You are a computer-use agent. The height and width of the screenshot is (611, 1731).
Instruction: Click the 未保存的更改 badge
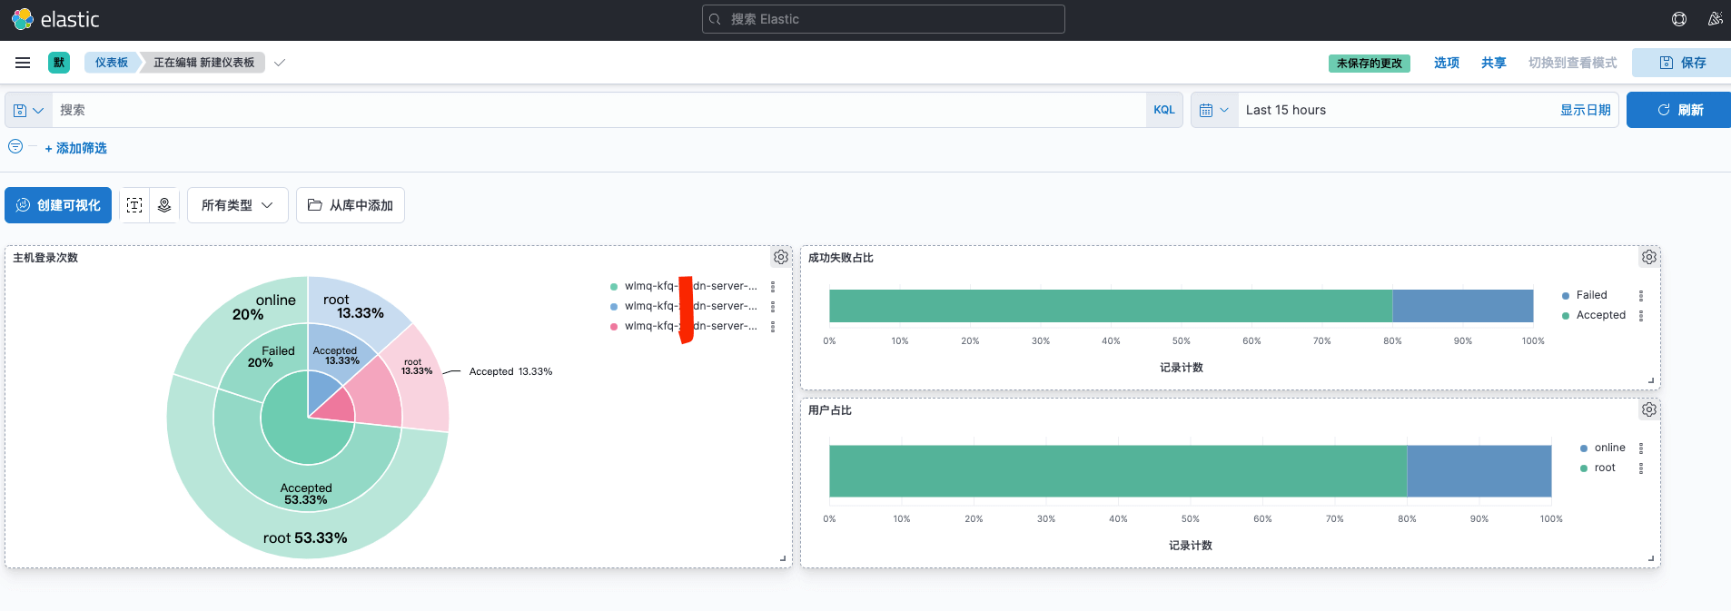coord(1370,64)
